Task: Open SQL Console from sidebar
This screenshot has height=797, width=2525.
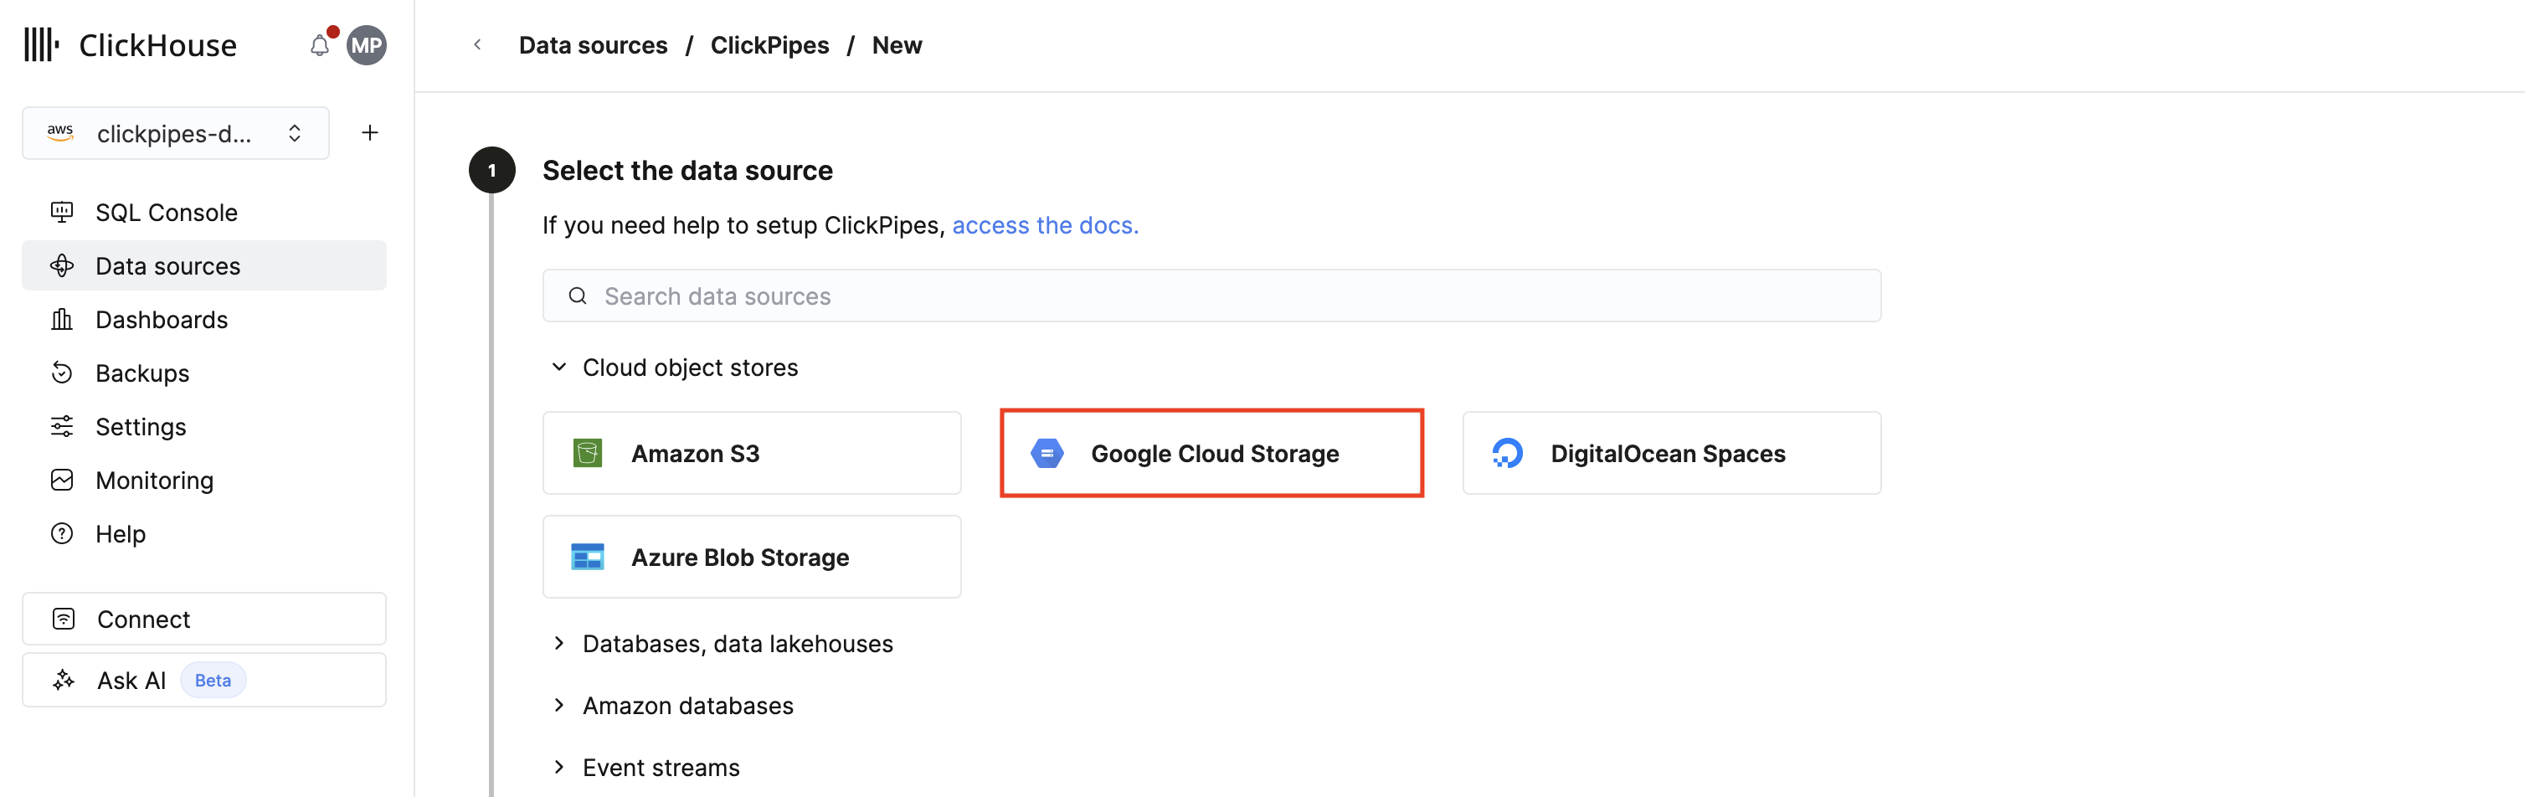Action: [166, 213]
